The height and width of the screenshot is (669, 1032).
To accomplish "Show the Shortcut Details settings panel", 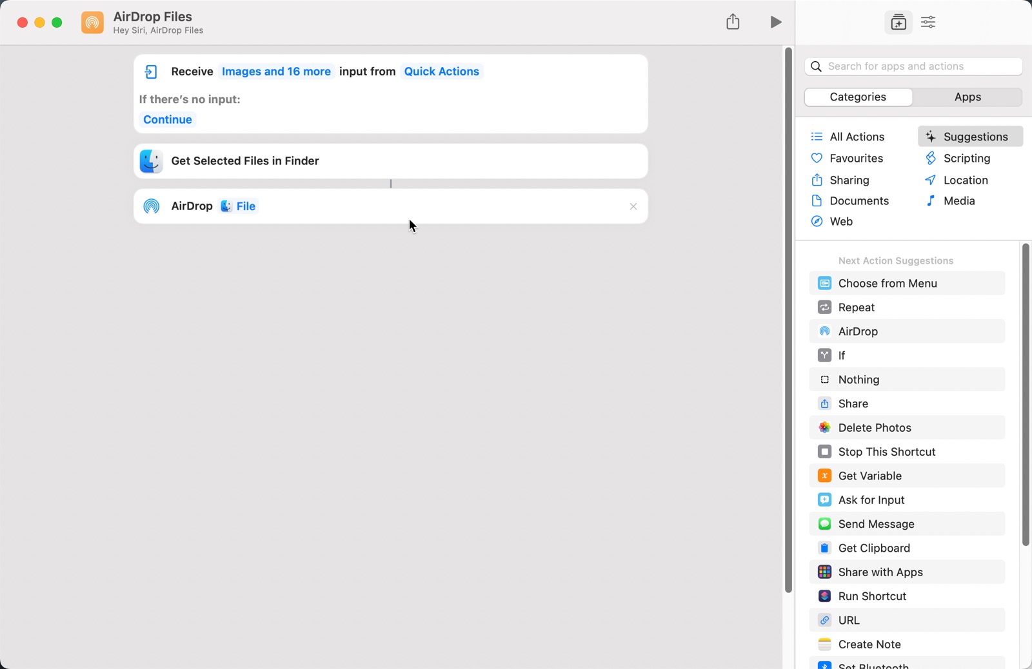I will tap(928, 23).
